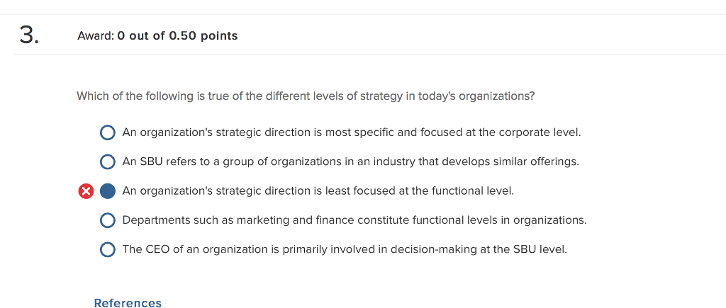Choose the SBU group-of-organizations radio button
Image resolution: width=726 pixels, height=308 pixels.
tap(107, 162)
